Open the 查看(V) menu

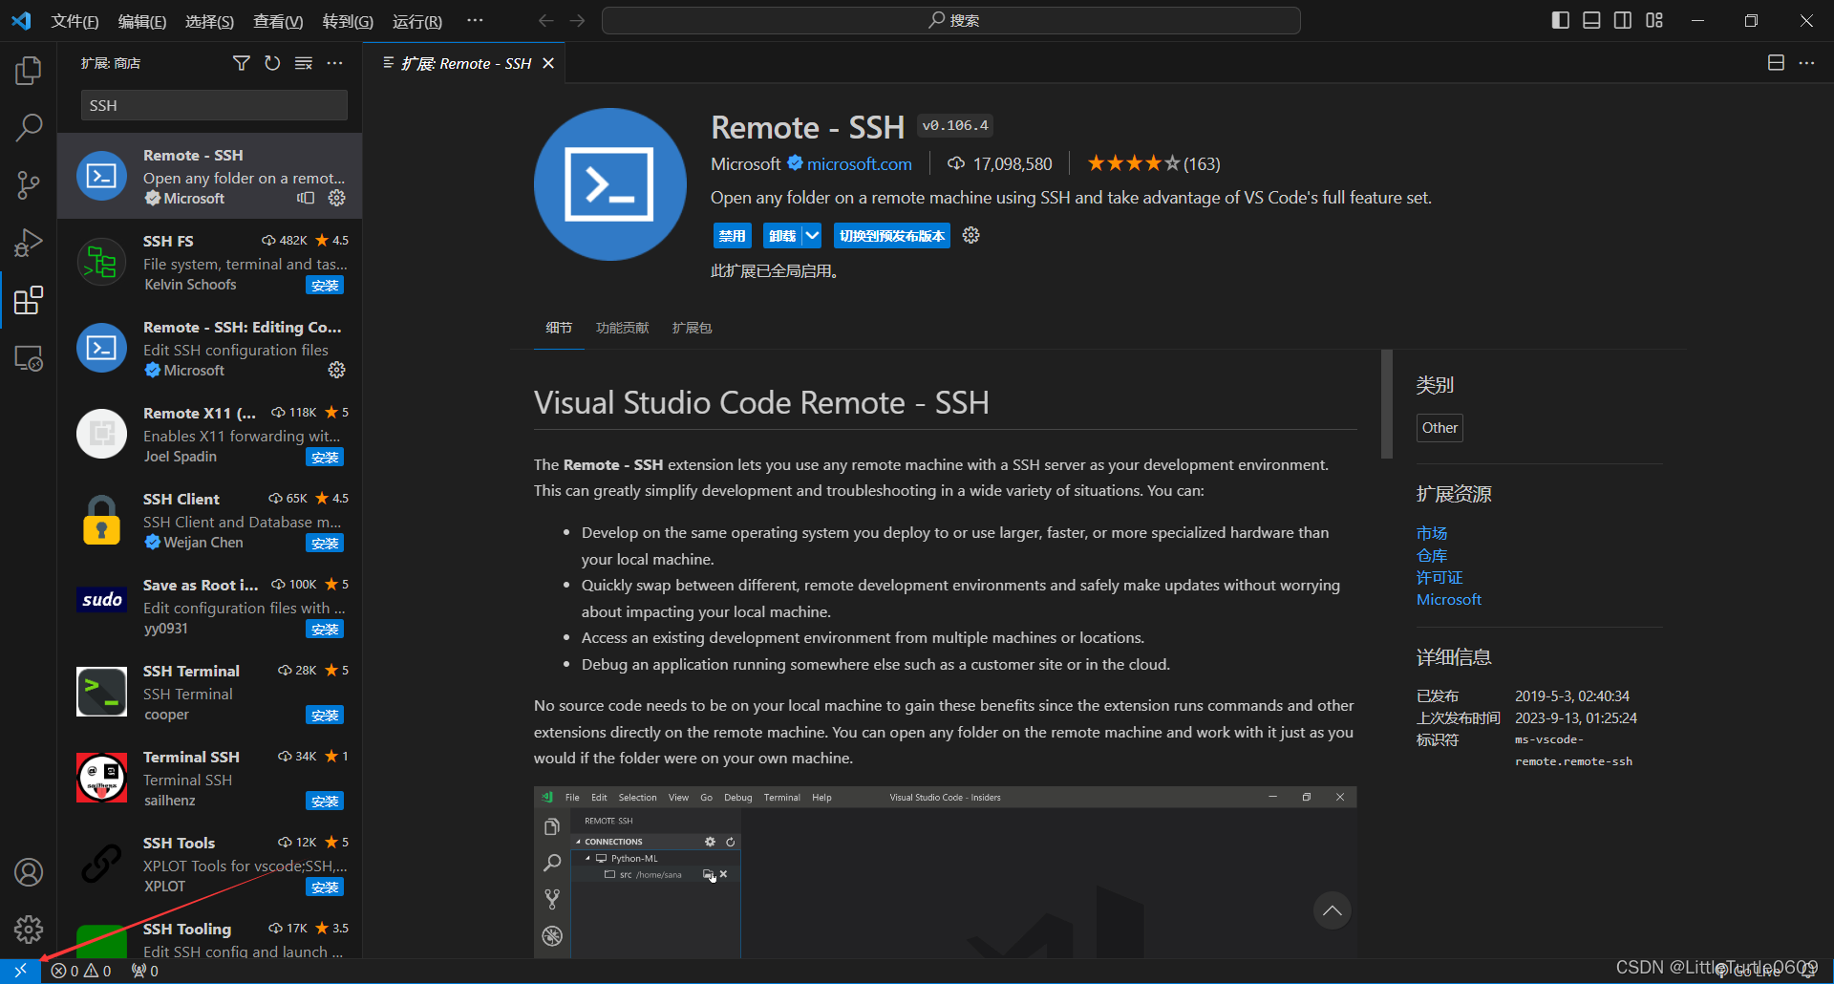278,21
